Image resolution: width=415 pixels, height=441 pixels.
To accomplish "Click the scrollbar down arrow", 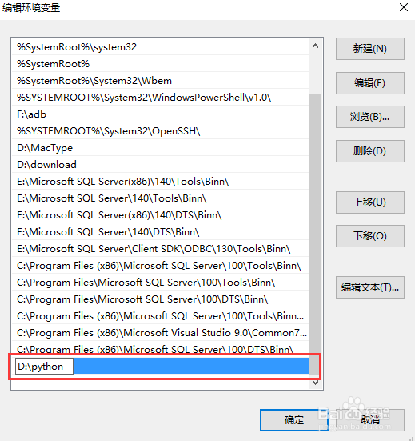I will (x=315, y=383).
